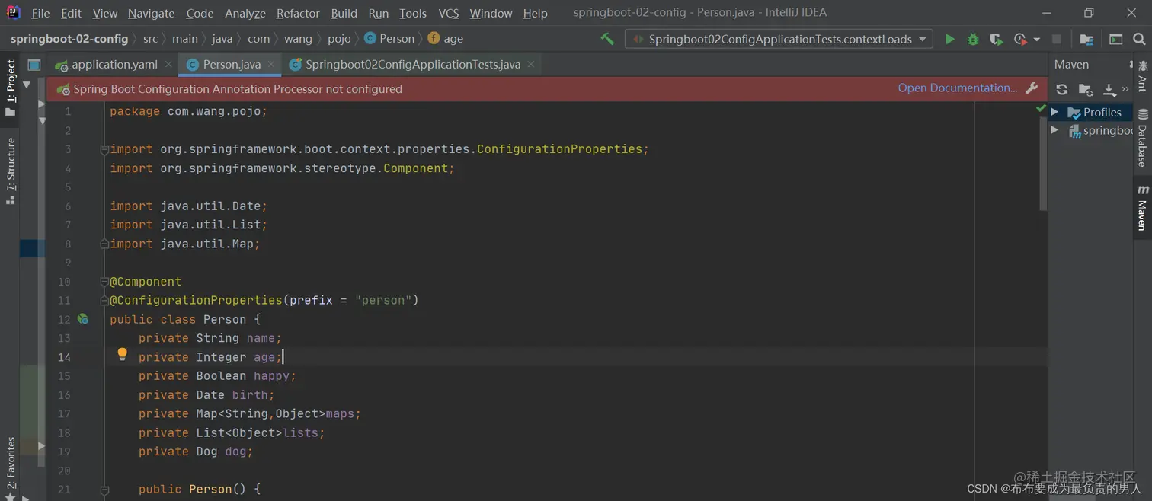
Task: Click the Help menu
Action: point(535,13)
